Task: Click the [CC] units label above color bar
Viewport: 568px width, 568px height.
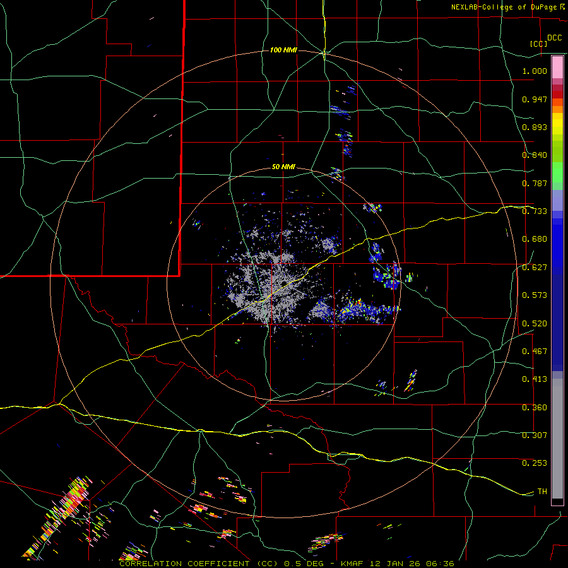Action: (538, 44)
